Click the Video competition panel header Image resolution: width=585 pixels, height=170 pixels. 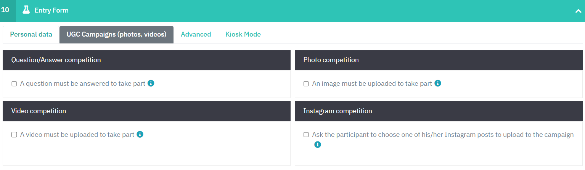[39, 111]
